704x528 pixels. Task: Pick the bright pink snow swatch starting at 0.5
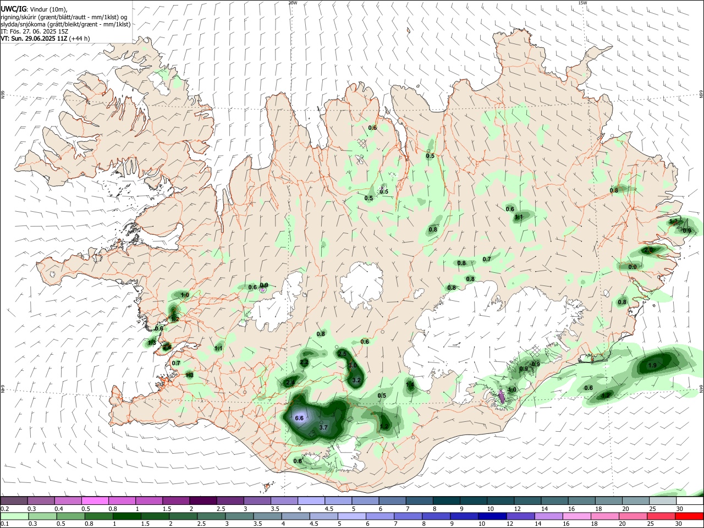[95, 501]
